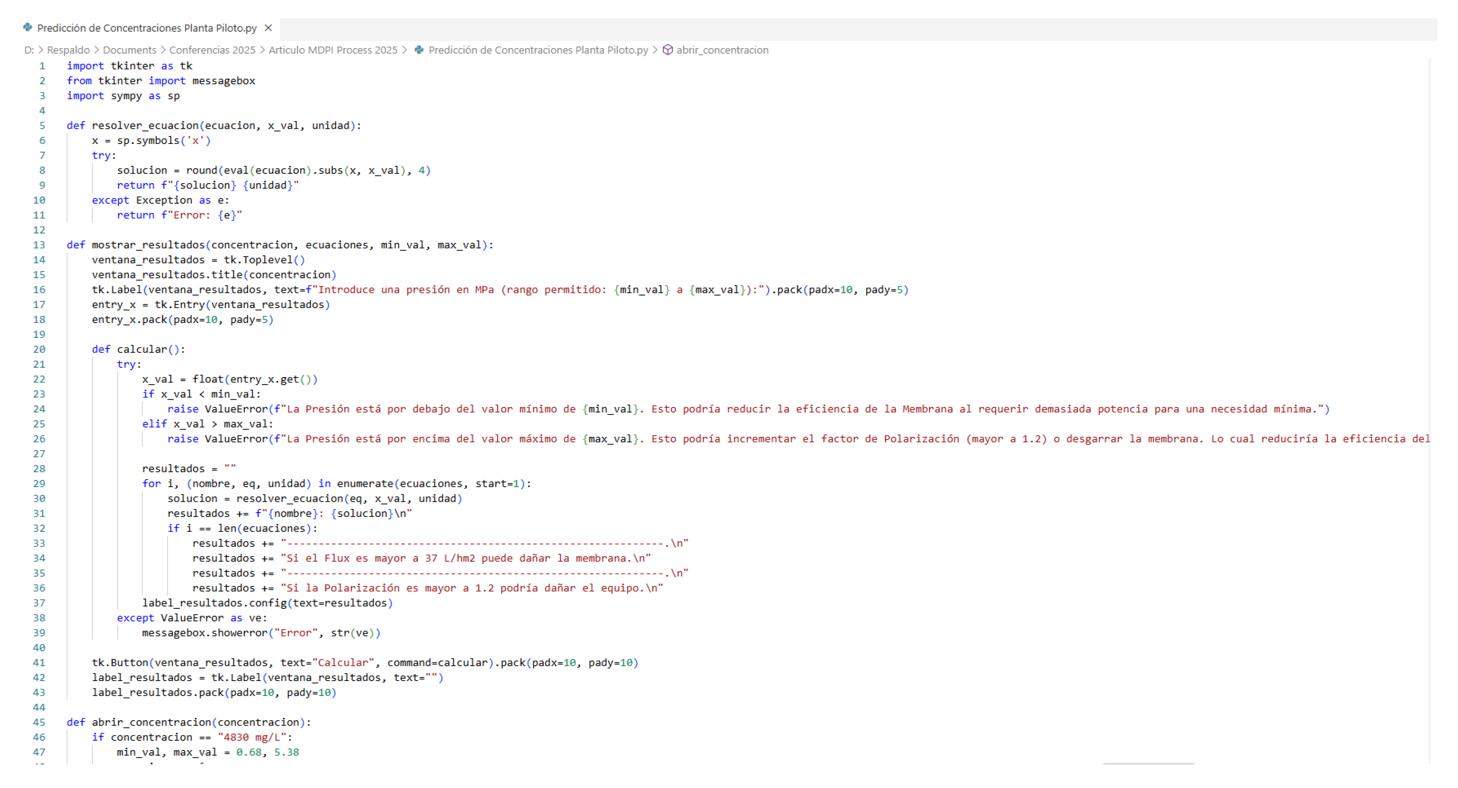This screenshot has width=1458, height=788.
Task: Click Python file icon in editor tab
Action: click(27, 27)
